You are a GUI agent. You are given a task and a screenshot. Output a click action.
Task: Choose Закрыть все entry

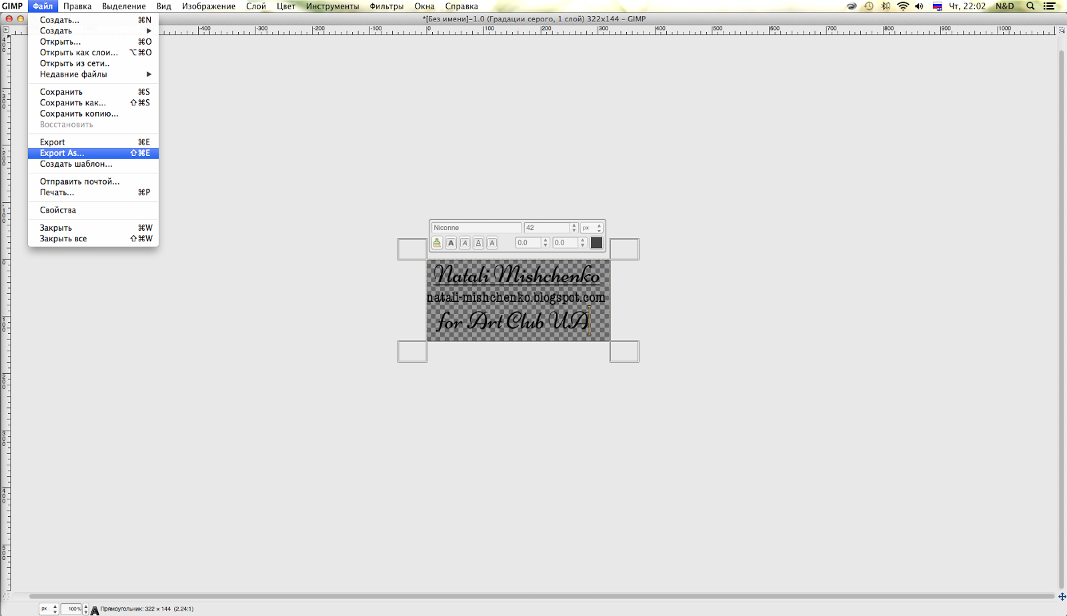tap(93, 239)
